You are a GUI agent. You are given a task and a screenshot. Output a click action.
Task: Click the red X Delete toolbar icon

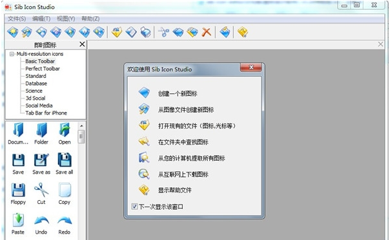(207, 32)
